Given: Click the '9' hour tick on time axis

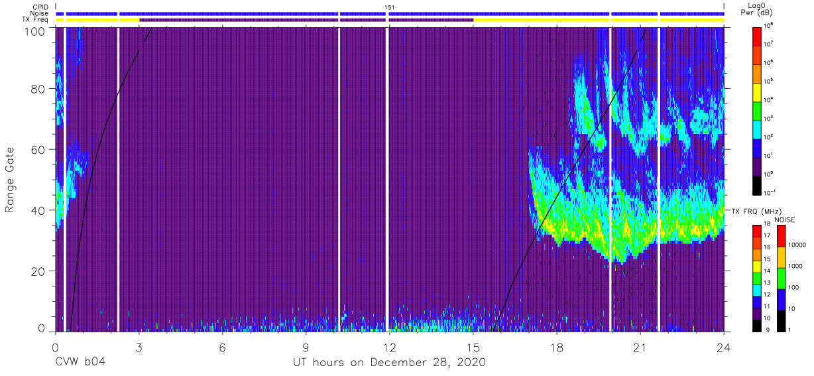Looking at the screenshot, I should click(x=306, y=347).
